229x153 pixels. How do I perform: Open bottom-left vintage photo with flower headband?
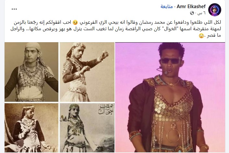[31, 128]
